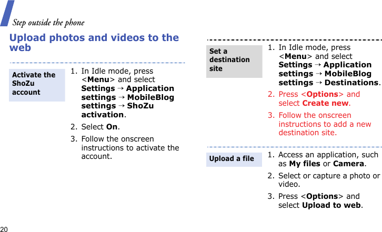Viewport: 382px width, 232px height.
Task: Click the bold "Upload to web" text
Action: pos(332,205)
